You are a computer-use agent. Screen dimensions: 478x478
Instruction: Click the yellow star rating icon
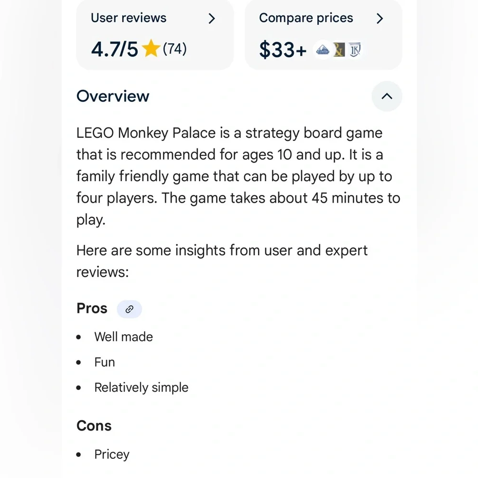click(x=151, y=49)
